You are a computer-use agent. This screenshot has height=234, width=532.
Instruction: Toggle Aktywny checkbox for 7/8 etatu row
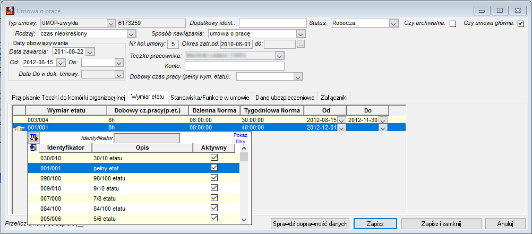(214, 198)
